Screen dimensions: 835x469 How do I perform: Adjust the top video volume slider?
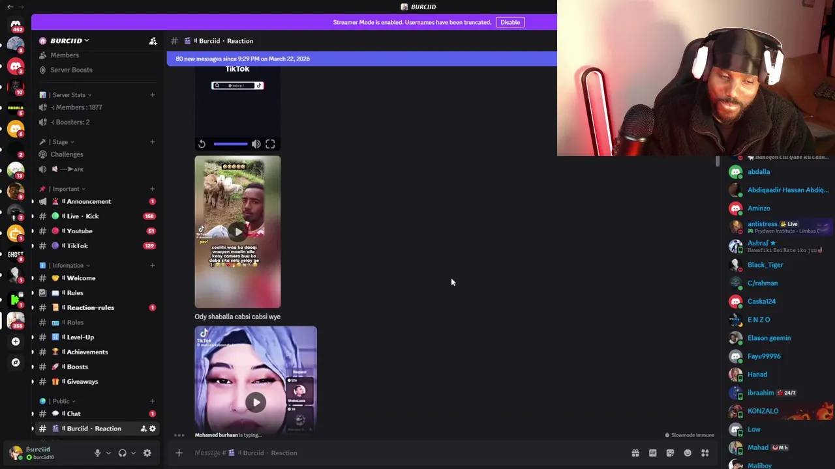tap(230, 144)
